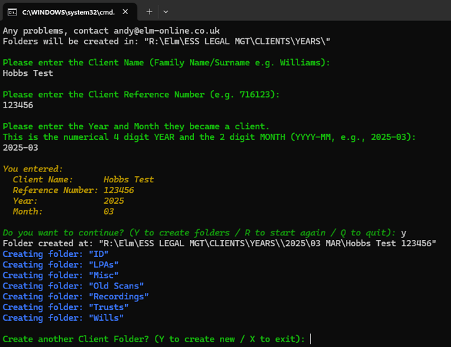The width and height of the screenshot is (451, 347).
Task: Click the 'Year and Month they became a client' prompt
Action: 136,126
